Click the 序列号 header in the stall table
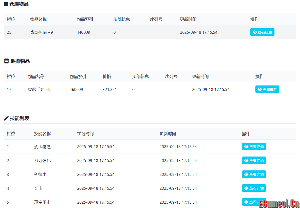Viewport: 300px width, 208px height. 171,77
